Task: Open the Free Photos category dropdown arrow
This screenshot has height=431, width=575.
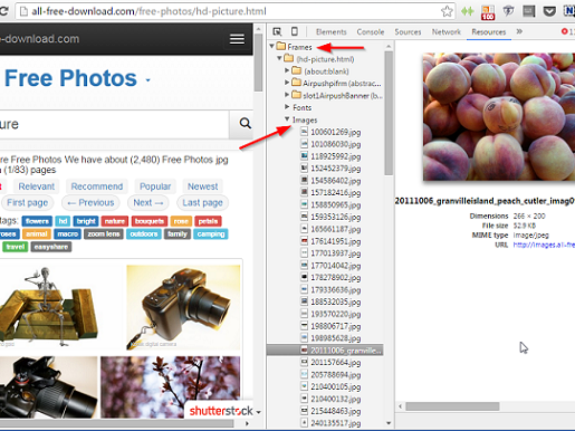Action: [x=148, y=80]
